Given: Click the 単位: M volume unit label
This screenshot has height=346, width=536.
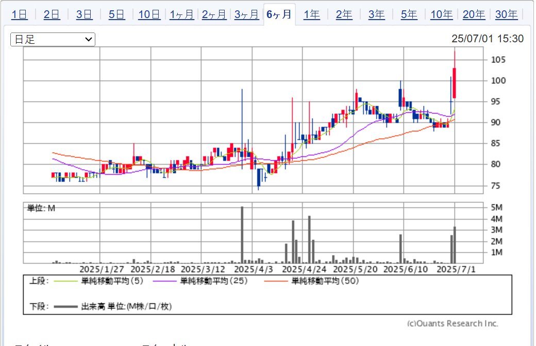Looking at the screenshot, I should click(41, 208).
